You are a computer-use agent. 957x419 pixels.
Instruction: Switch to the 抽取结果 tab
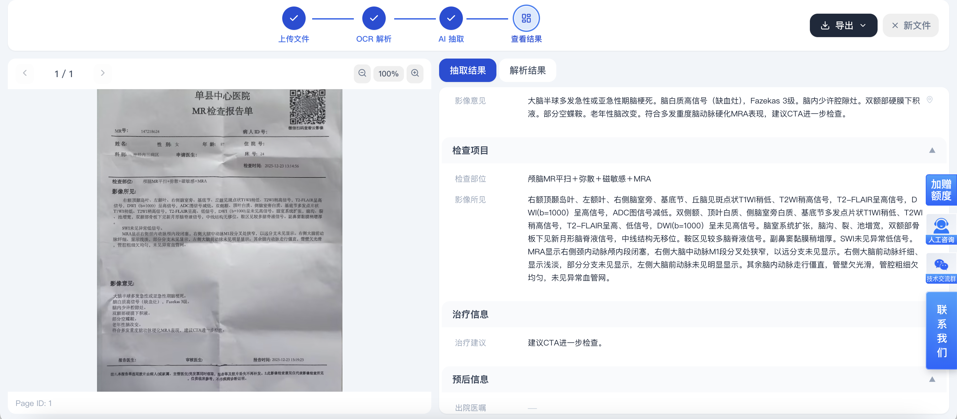pyautogui.click(x=468, y=71)
